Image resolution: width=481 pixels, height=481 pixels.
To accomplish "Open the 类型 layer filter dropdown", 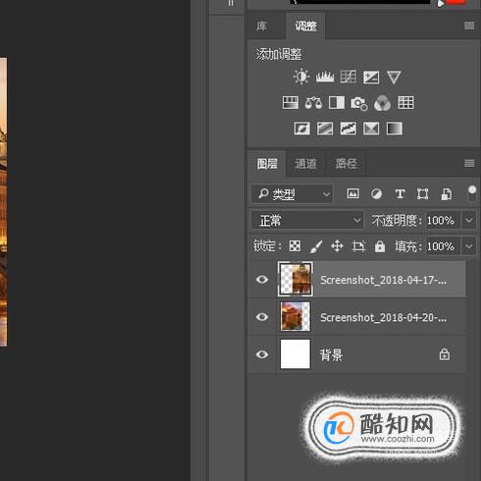I will 292,194.
